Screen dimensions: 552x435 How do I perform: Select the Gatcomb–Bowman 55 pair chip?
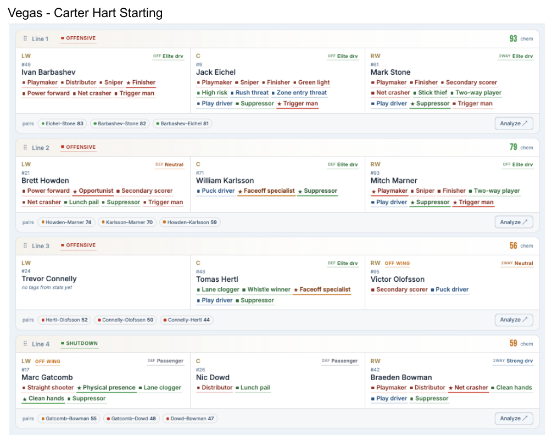coord(69,419)
